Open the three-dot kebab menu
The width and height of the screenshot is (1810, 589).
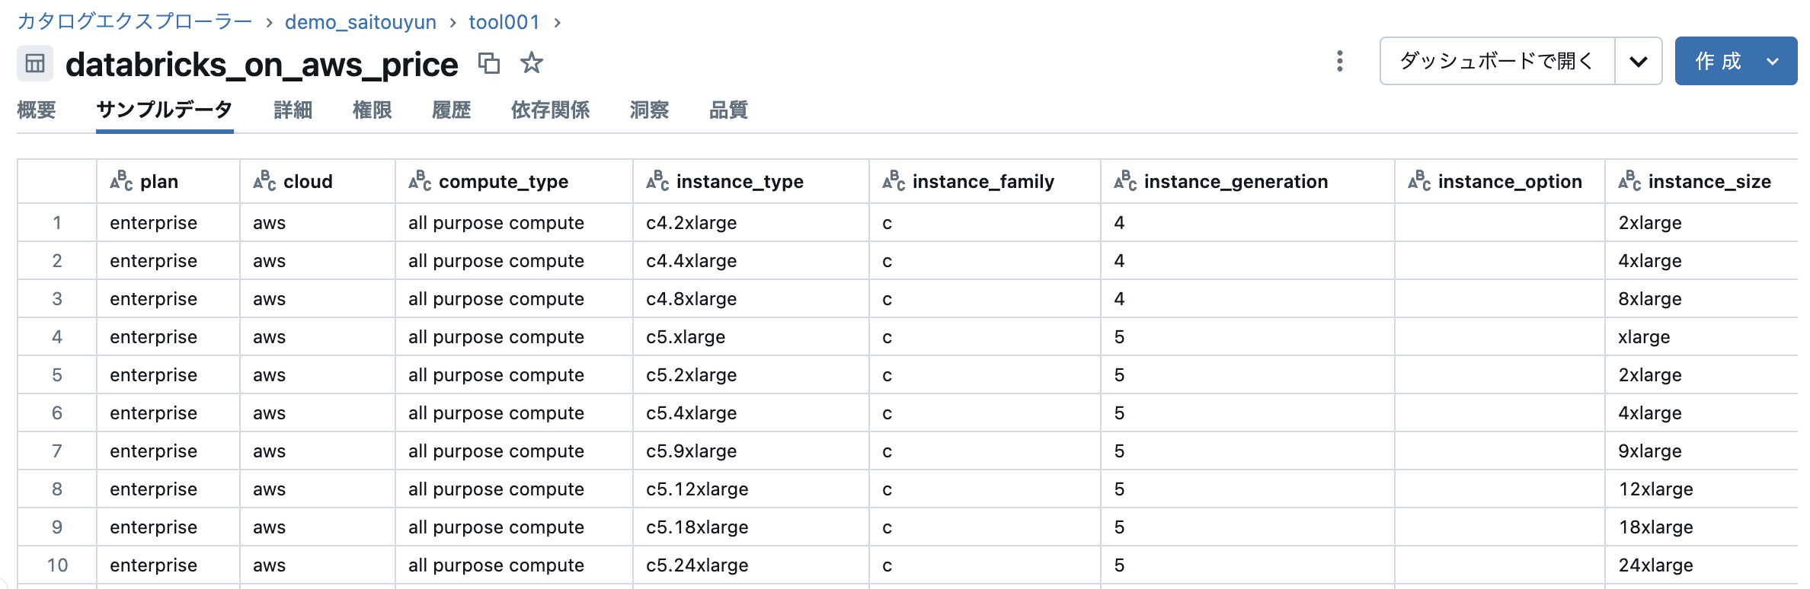(x=1339, y=61)
